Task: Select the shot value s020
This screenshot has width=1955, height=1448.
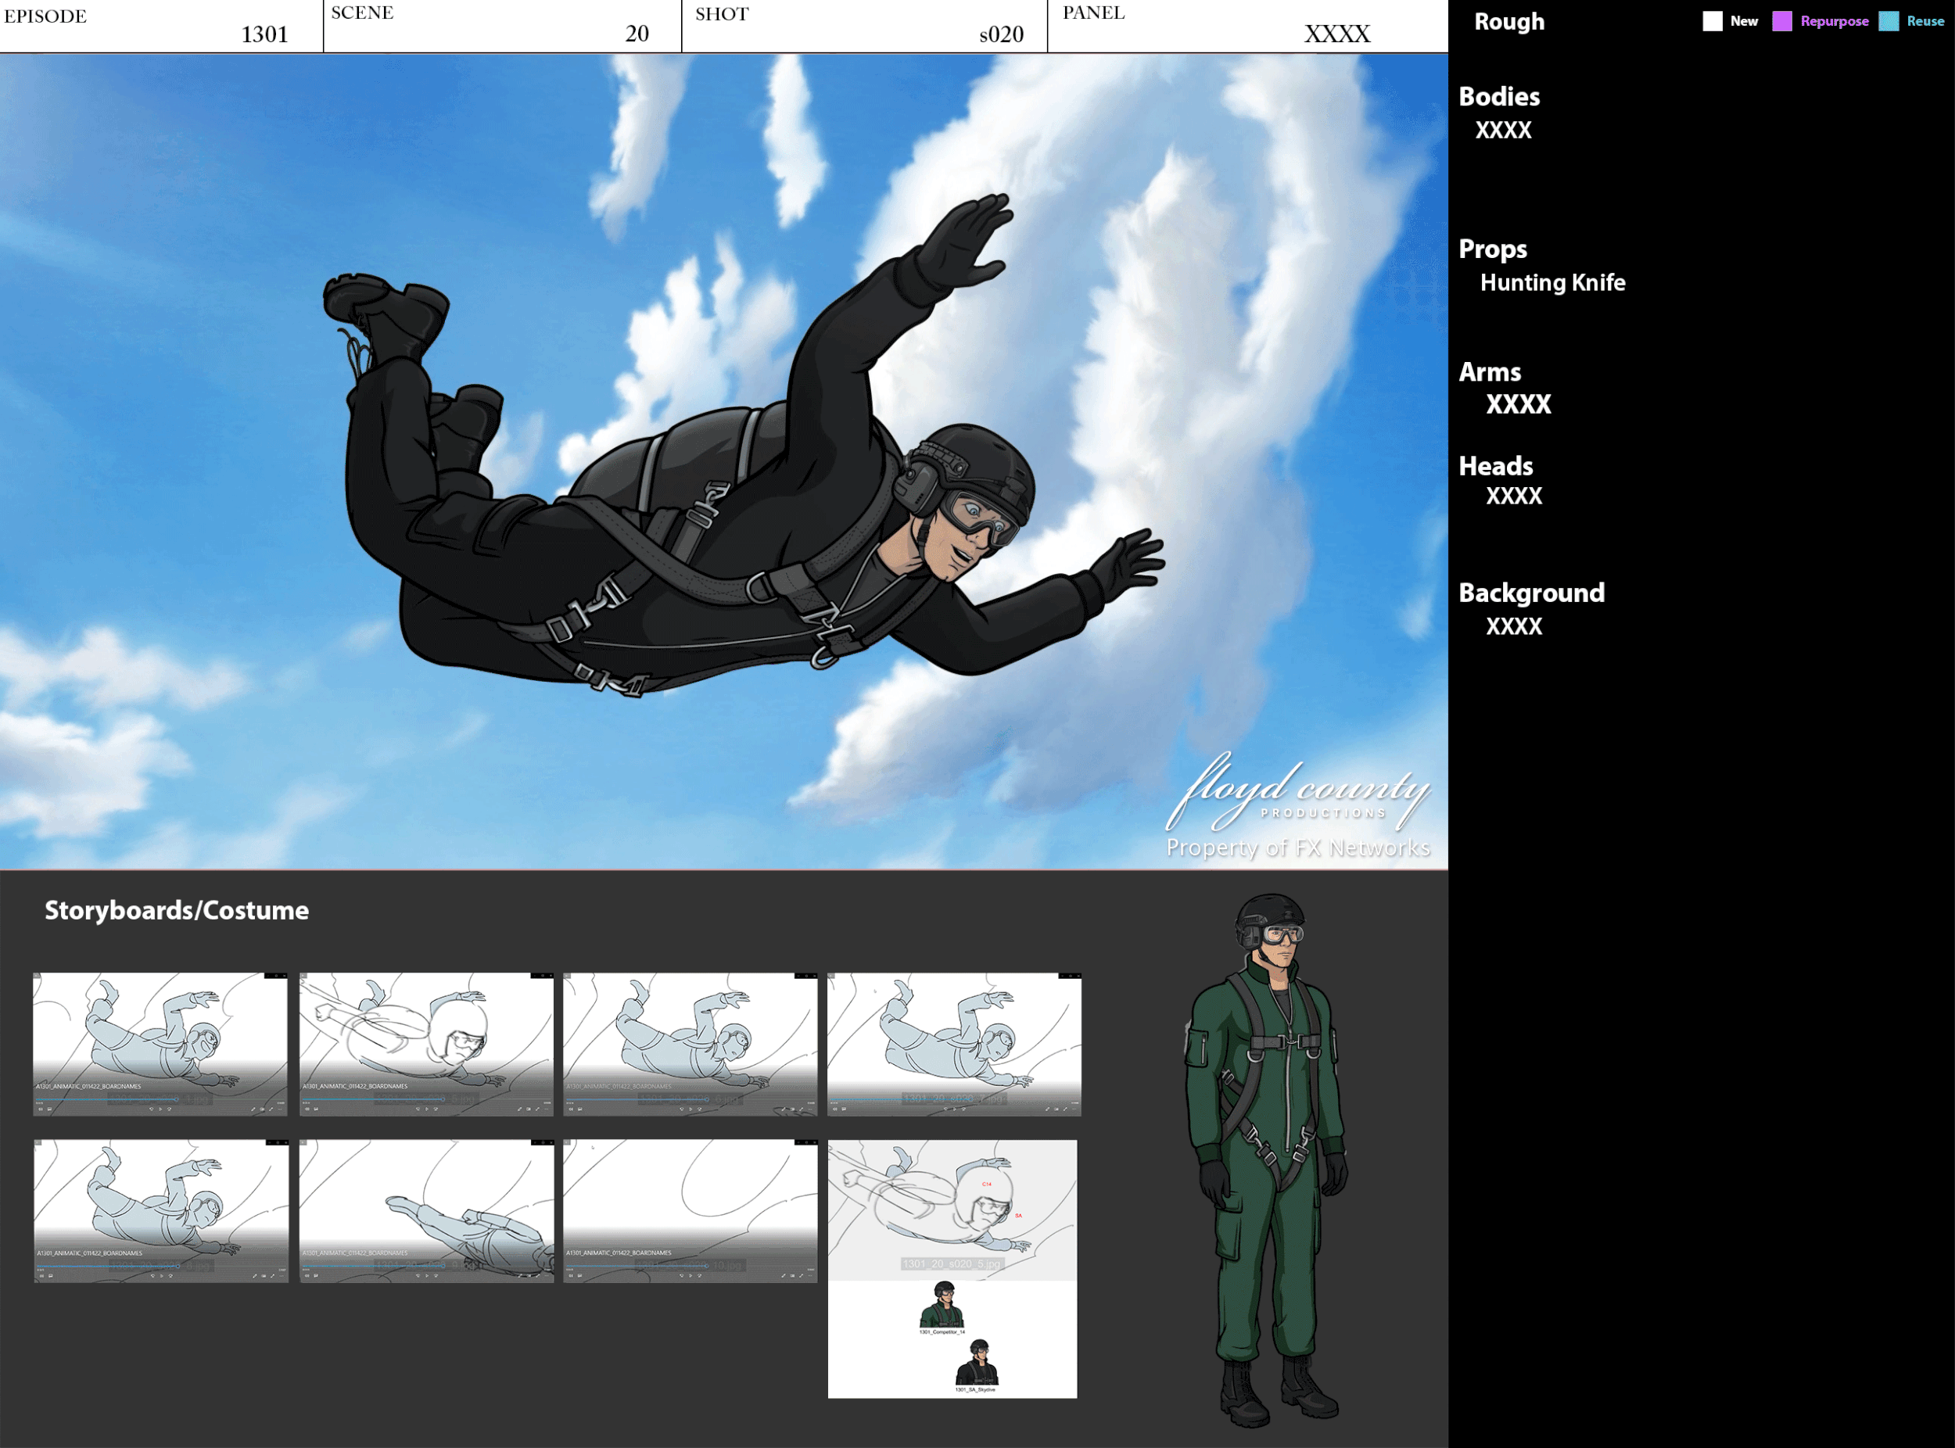Action: (x=1001, y=34)
